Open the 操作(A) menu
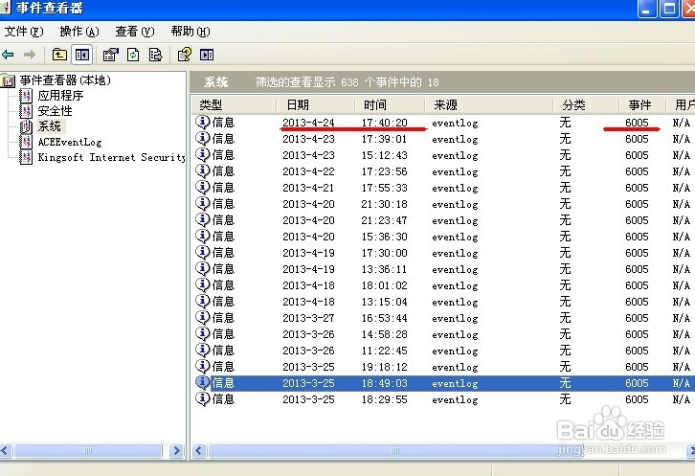Screen dimensions: 695x476 pos(78,32)
